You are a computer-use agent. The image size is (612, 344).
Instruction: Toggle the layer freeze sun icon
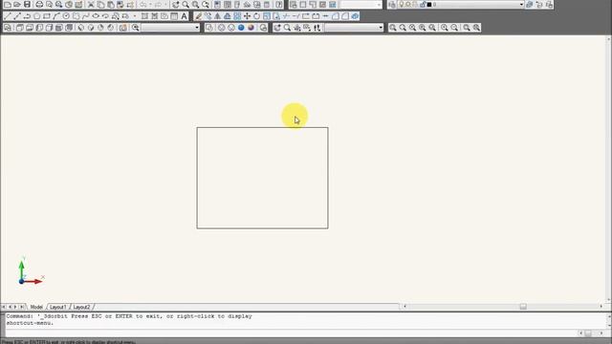pyautogui.click(x=408, y=5)
